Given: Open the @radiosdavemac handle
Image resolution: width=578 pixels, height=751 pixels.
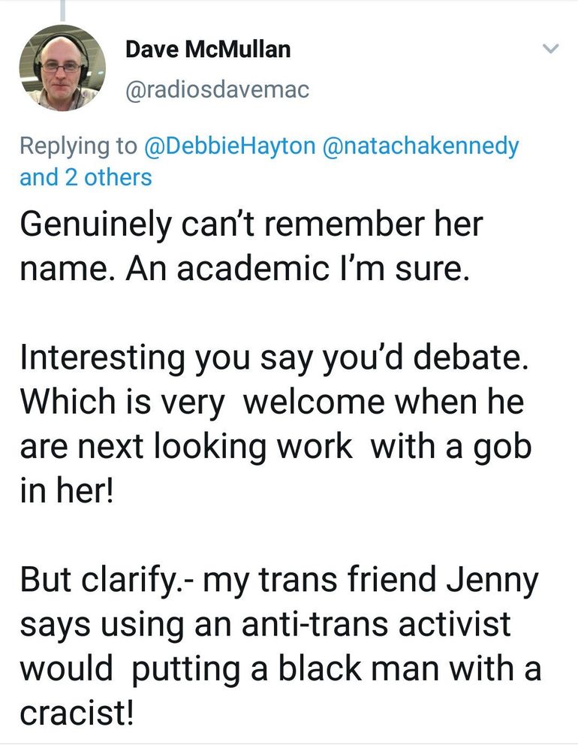Looking at the screenshot, I should point(217,89).
